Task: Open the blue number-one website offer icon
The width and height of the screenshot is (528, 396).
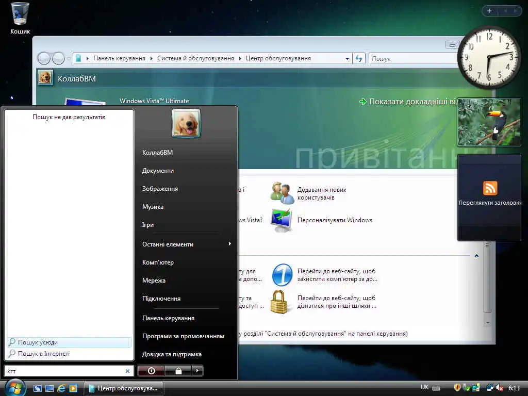Action: click(282, 275)
